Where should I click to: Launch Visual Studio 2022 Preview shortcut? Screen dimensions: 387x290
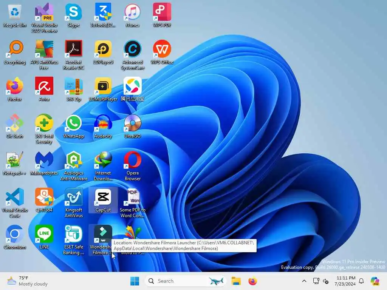[44, 17]
